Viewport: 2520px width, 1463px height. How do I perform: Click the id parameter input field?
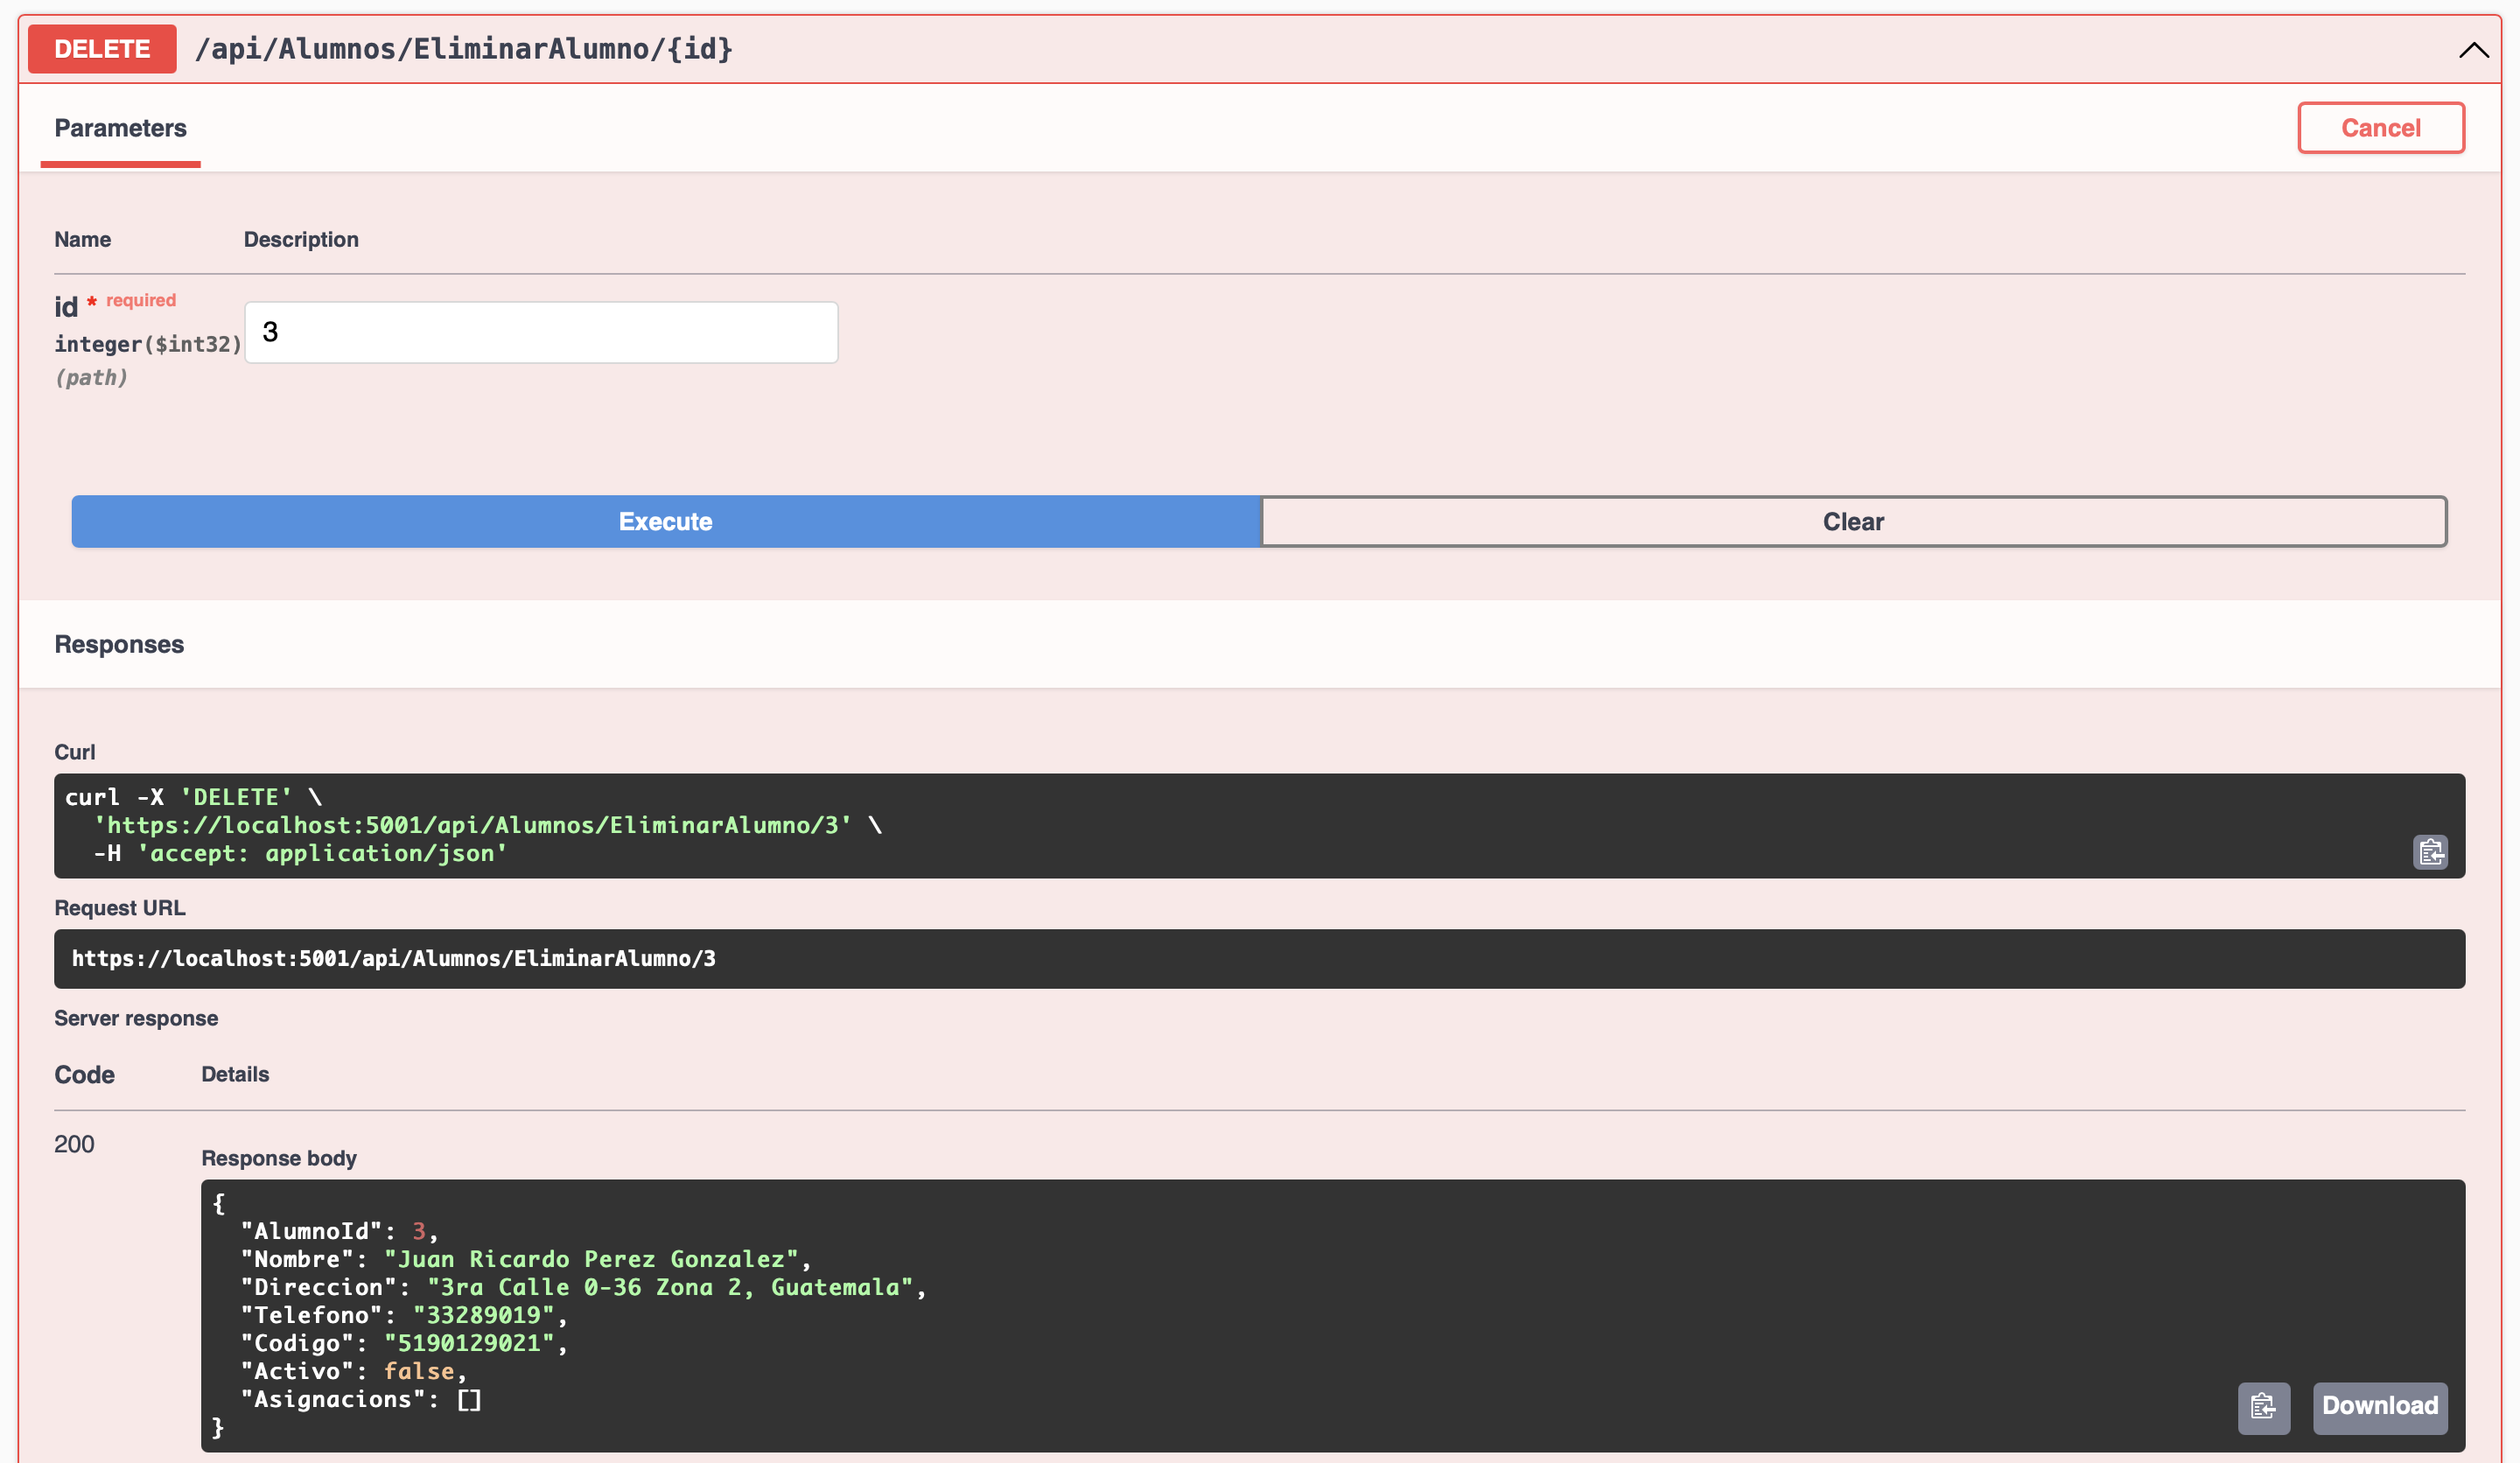pos(541,332)
